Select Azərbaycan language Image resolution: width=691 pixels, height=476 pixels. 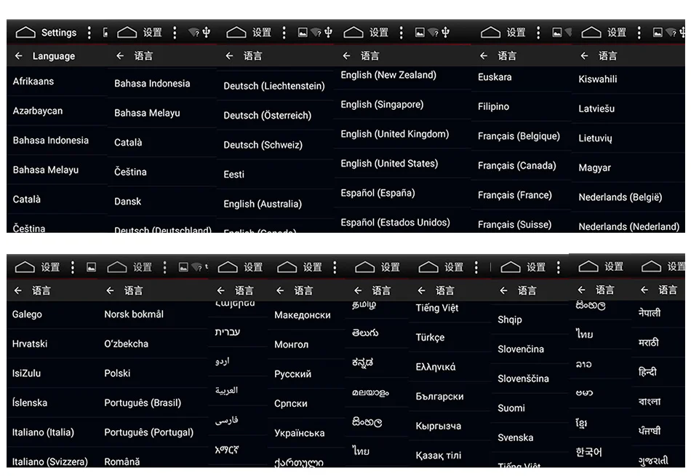pyautogui.click(x=38, y=111)
